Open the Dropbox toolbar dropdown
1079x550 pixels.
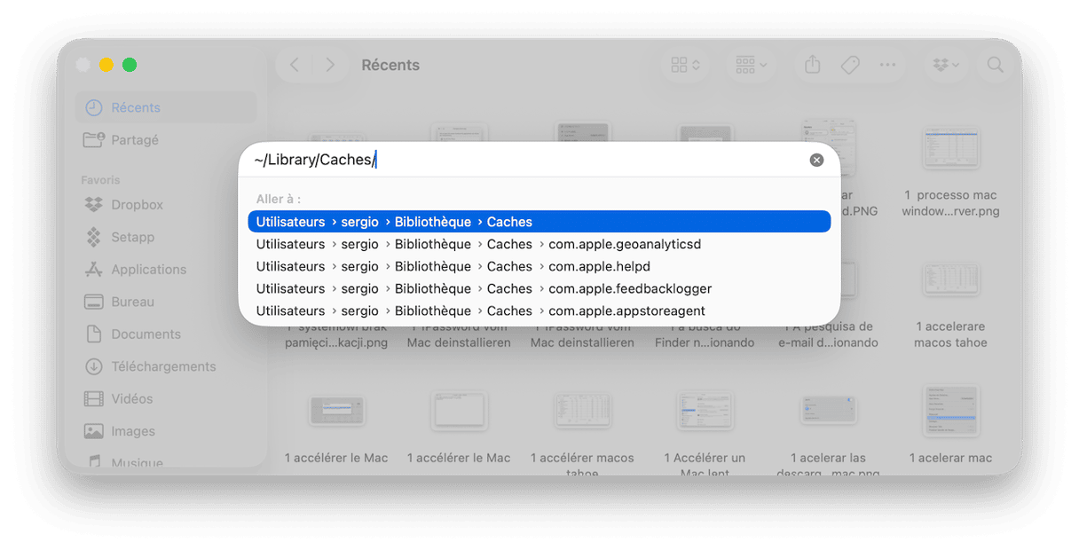point(946,65)
